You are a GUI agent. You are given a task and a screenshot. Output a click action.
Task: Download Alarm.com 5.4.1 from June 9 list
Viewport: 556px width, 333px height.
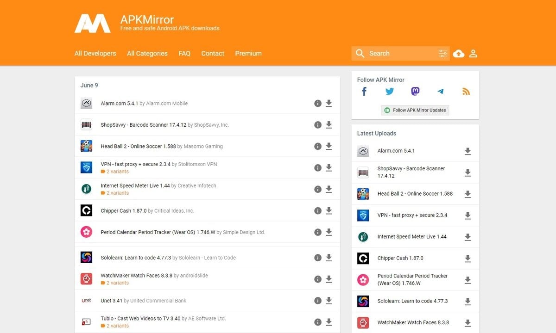(x=329, y=104)
